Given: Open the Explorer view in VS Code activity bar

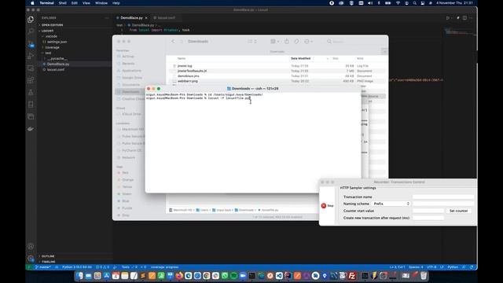Looking at the screenshot, I should 31,20.
